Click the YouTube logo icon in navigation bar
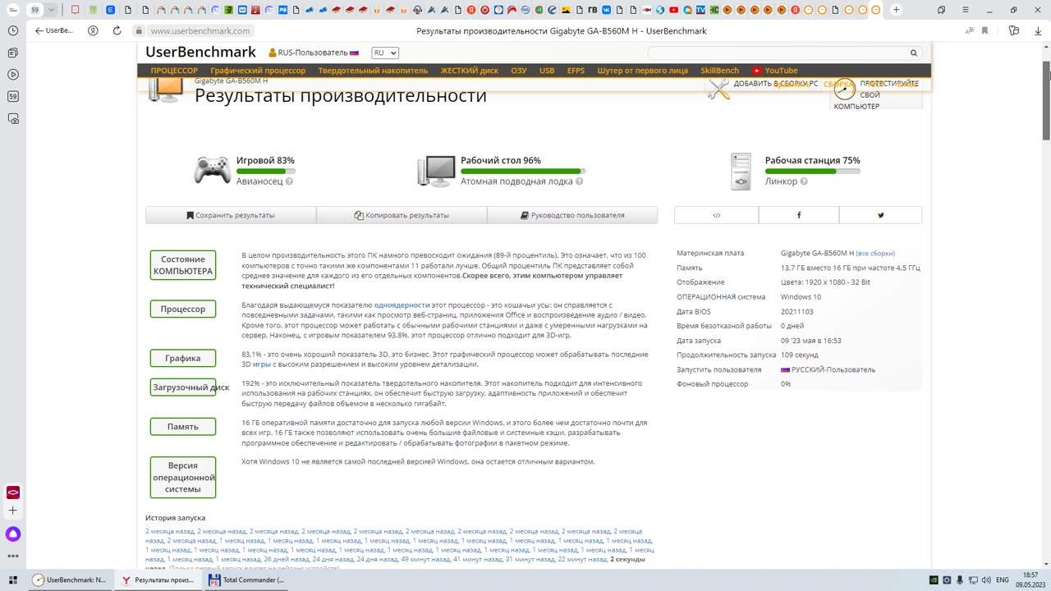1051x591 pixels. [757, 71]
